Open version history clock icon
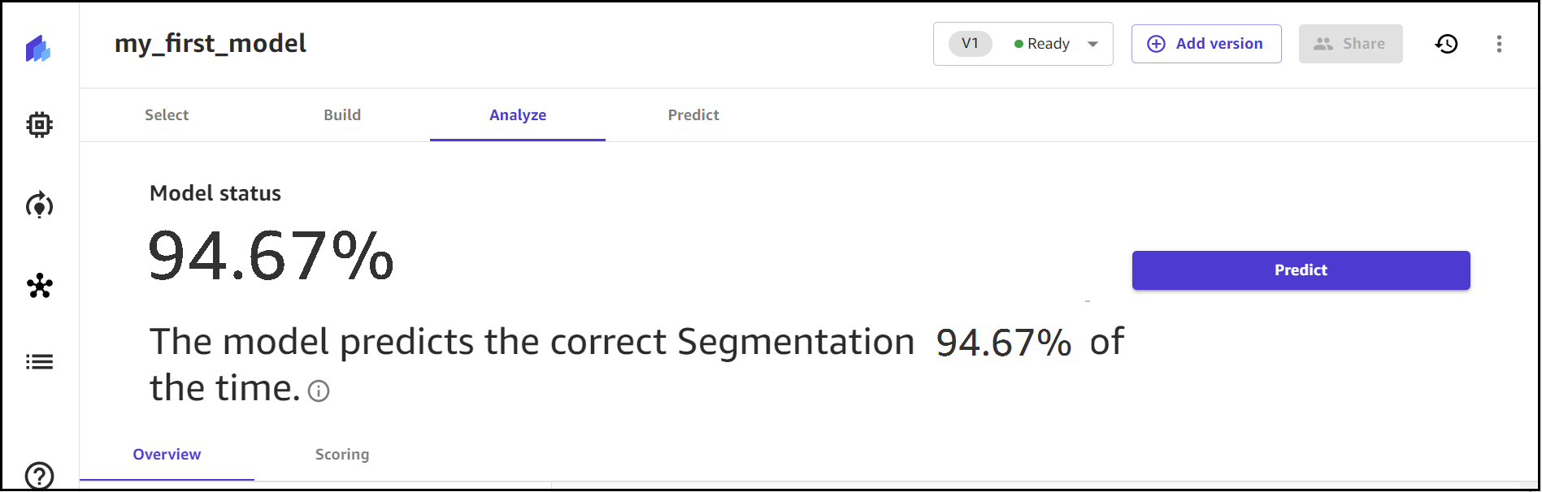This screenshot has width=1542, height=492. (1446, 44)
